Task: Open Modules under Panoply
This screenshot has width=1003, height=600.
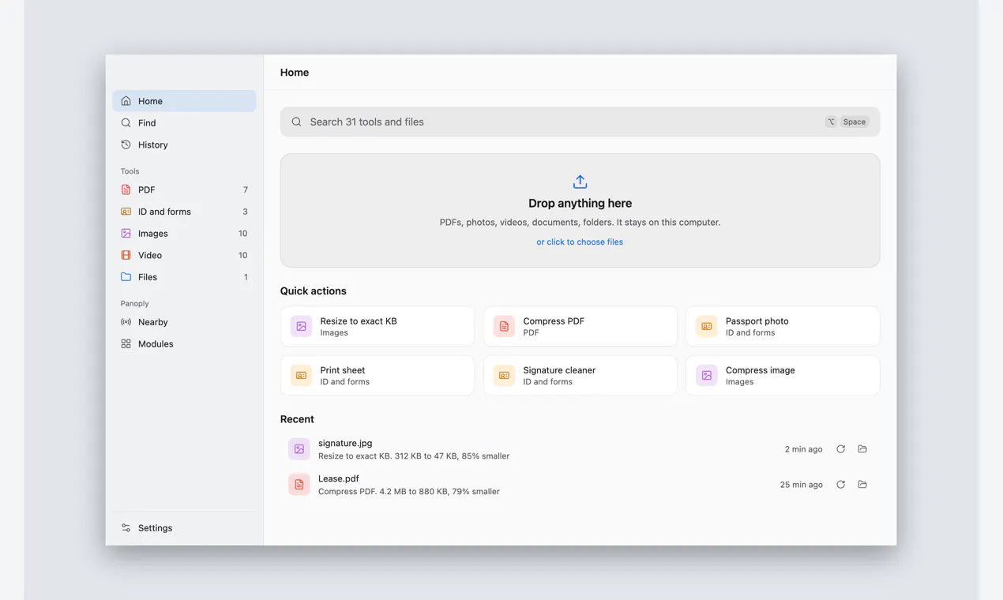Action: tap(184, 344)
